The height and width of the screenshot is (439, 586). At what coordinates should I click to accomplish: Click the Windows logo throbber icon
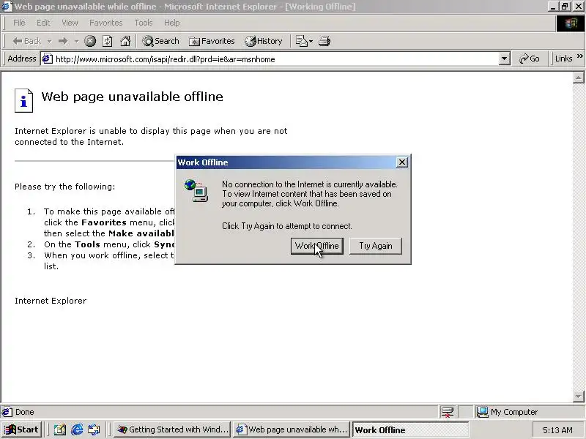[571, 23]
